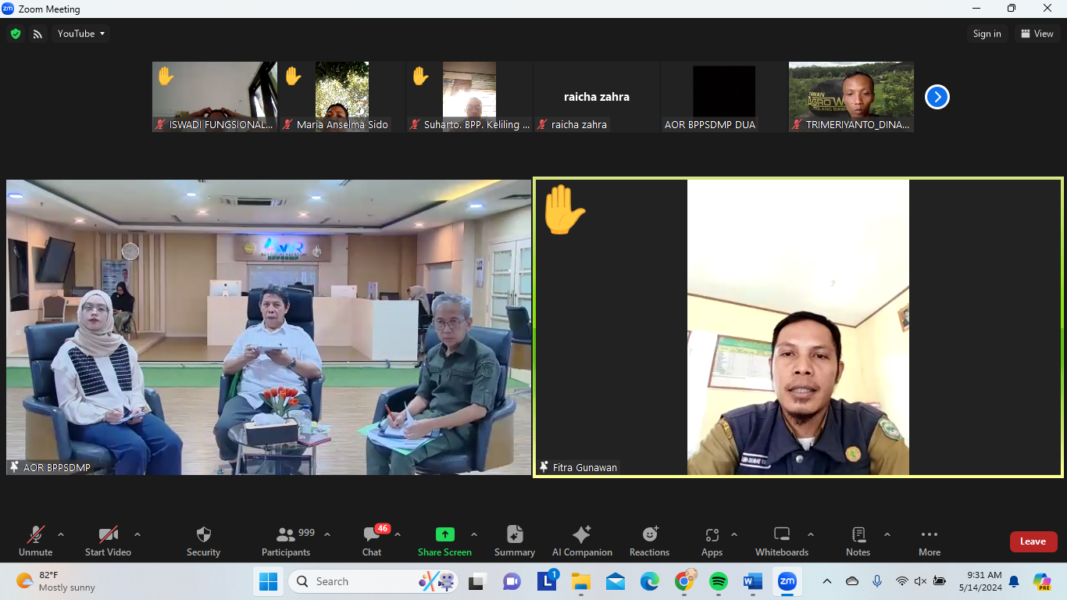The image size is (1067, 600).
Task: Leave the meeting
Action: pos(1033,541)
